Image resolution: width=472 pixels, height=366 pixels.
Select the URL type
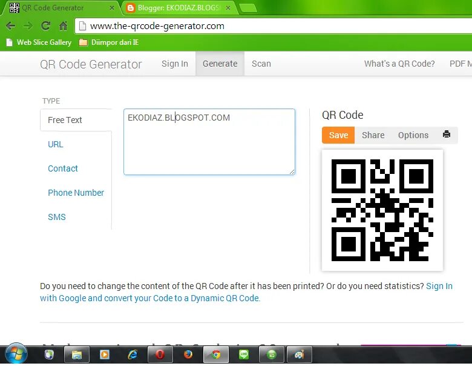[56, 144]
